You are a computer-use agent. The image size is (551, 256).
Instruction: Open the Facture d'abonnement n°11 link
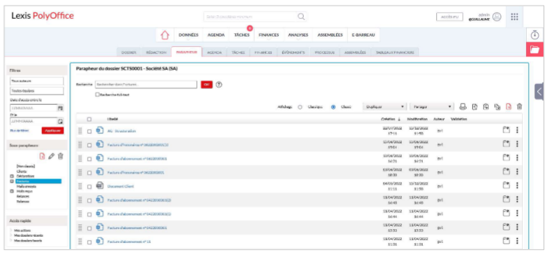coord(129,242)
